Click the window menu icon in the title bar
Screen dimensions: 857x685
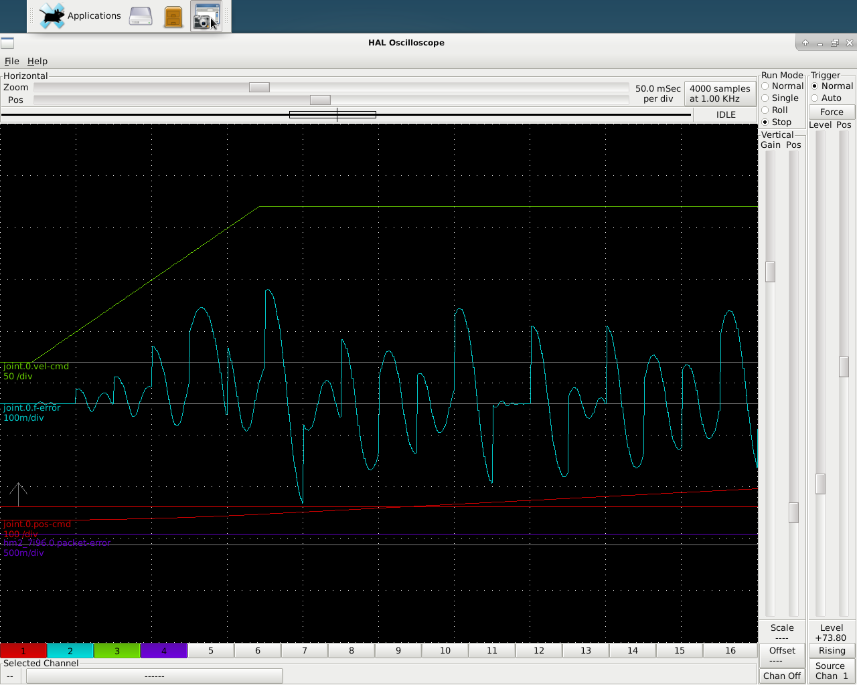tap(7, 43)
